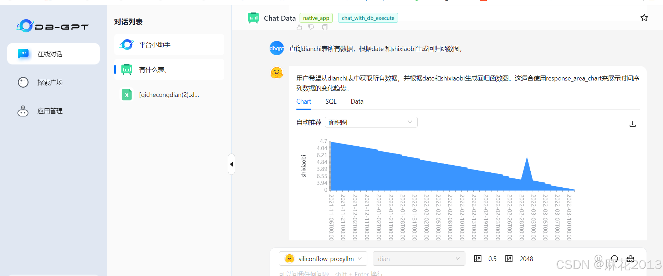Click the thumbs-down feedback icon
The width and height of the screenshot is (663, 276).
point(311,27)
